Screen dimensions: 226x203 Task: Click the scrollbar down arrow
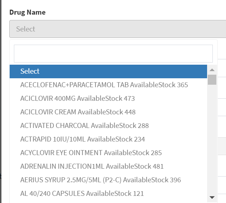point(212,197)
